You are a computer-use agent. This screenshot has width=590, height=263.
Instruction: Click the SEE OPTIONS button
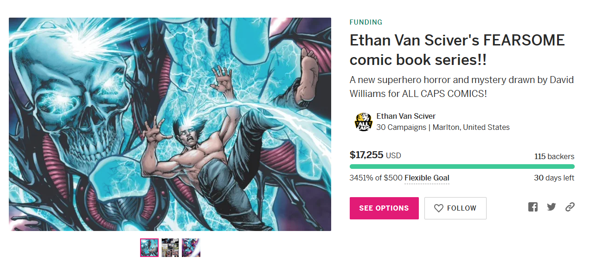(x=384, y=208)
